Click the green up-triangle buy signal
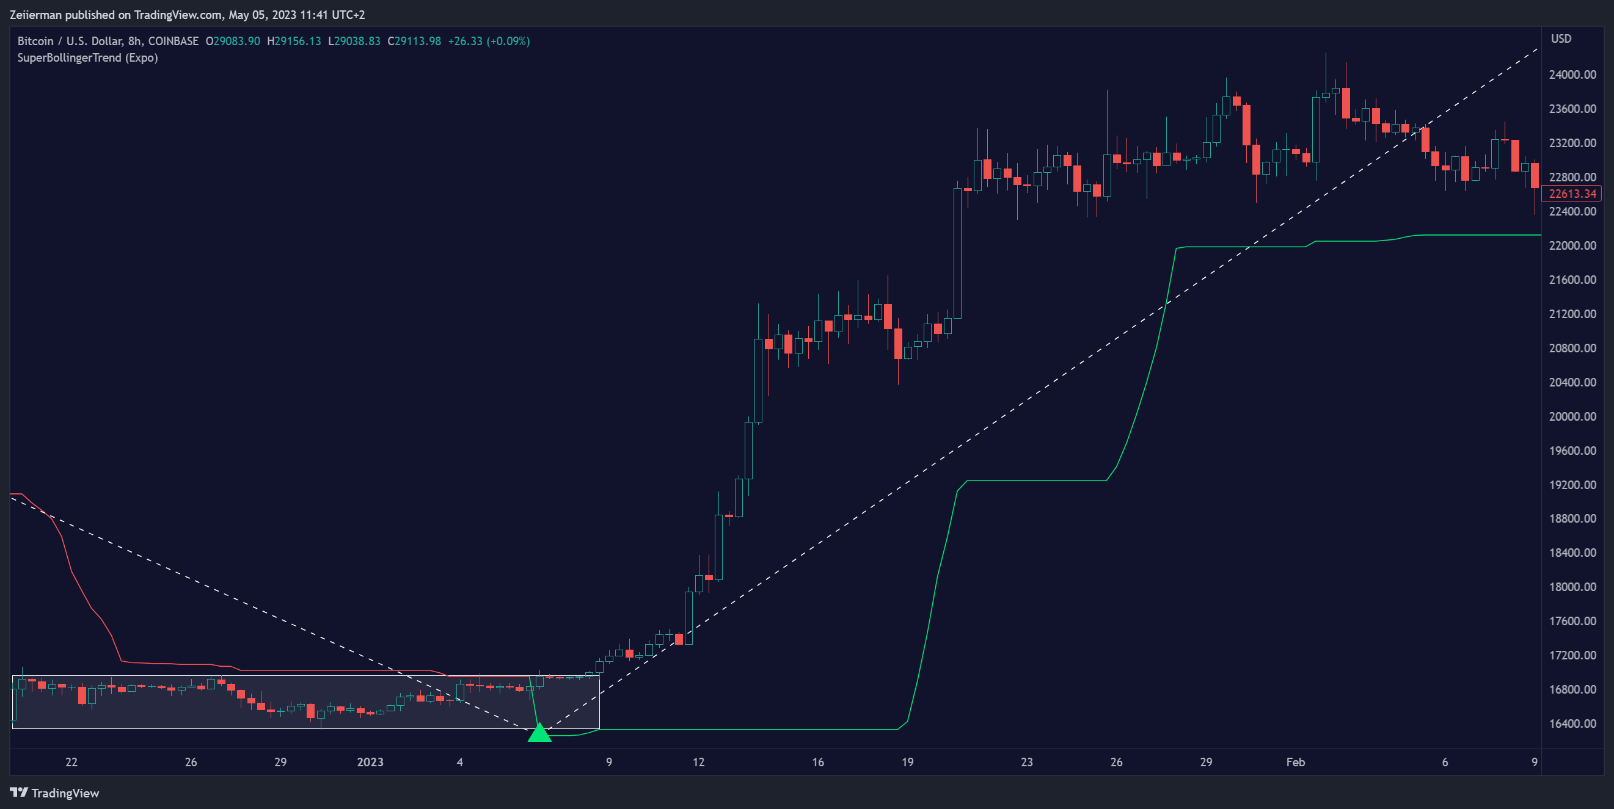Image resolution: width=1614 pixels, height=809 pixels. click(x=539, y=732)
